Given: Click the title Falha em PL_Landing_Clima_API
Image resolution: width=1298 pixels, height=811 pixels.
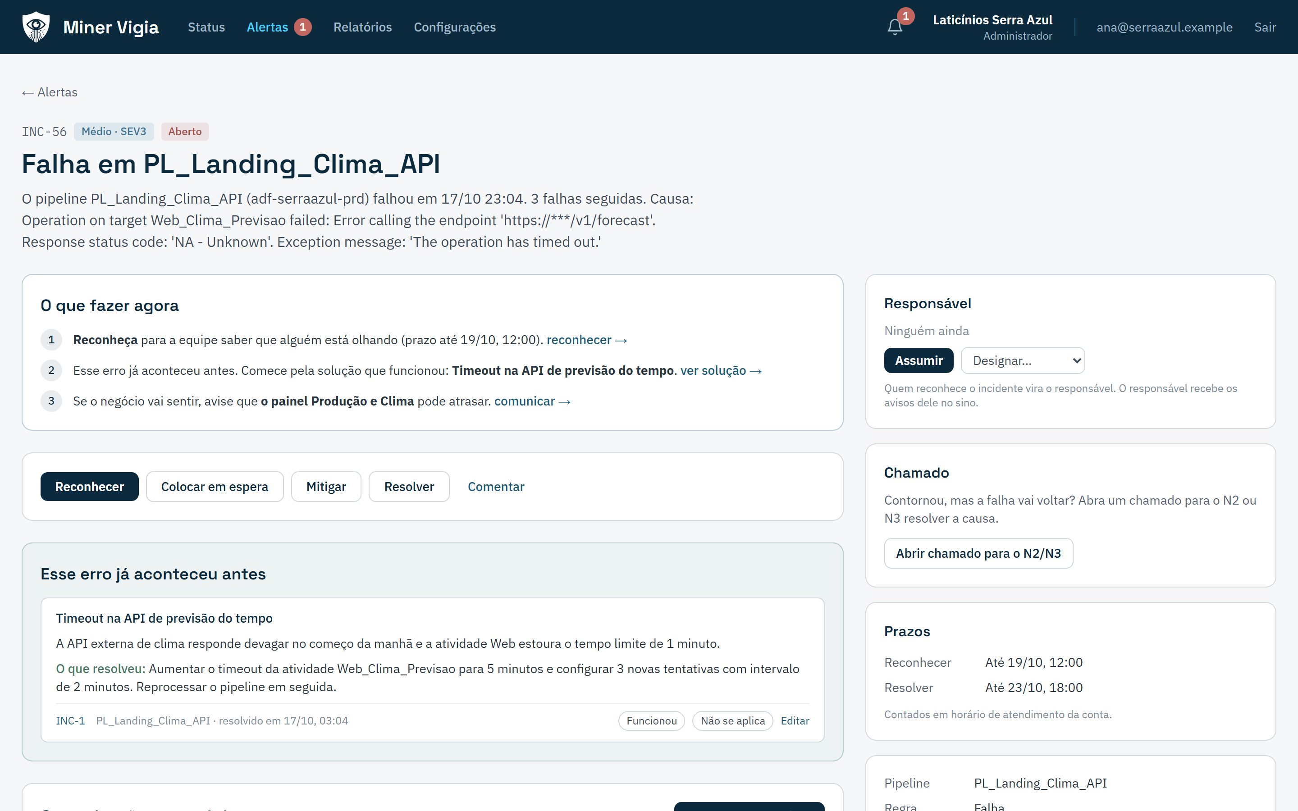Looking at the screenshot, I should pos(231,164).
